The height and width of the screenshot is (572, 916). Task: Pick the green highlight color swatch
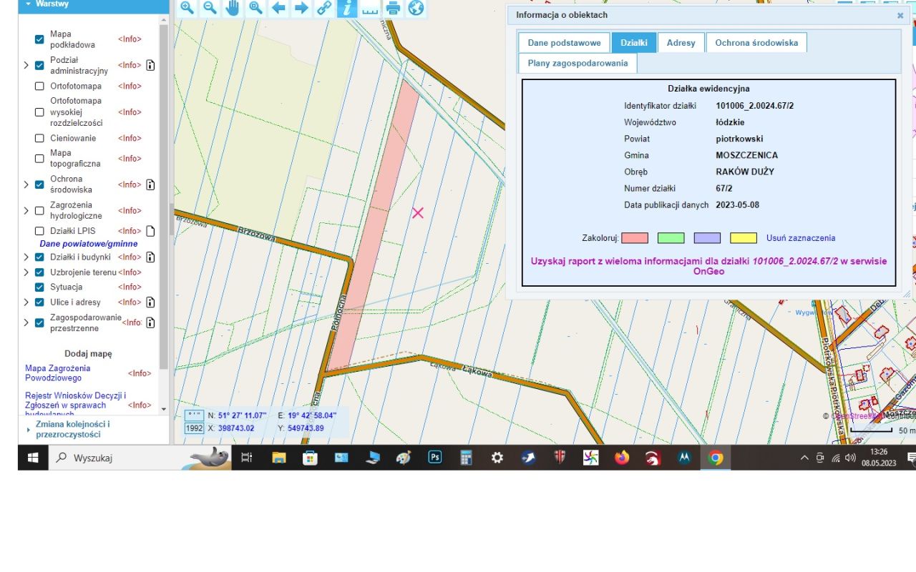[671, 238]
